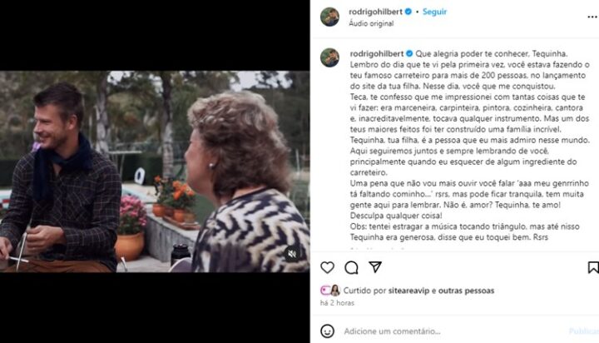The width and height of the screenshot is (599, 343).
Task: Open the three-dot more options menu
Action: 592,17
